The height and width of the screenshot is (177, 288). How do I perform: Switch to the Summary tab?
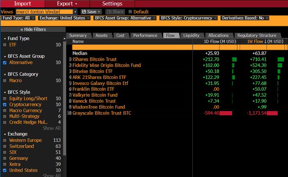click(78, 35)
